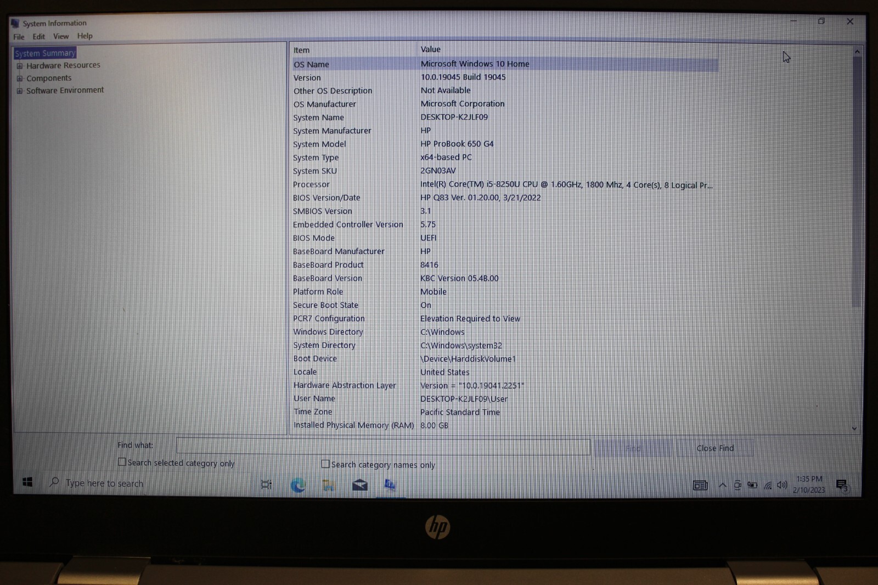
Task: Select the OS Name row
Action: 505,64
